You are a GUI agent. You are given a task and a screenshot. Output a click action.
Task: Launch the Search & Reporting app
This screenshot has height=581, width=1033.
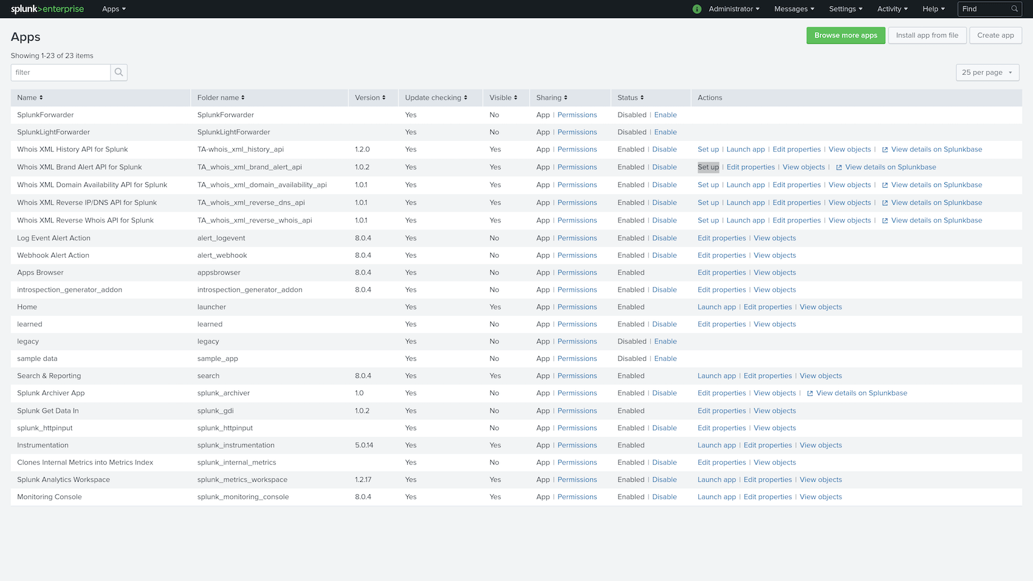(x=716, y=376)
